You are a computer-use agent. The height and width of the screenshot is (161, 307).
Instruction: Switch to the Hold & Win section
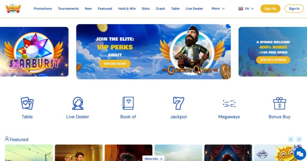tap(127, 9)
